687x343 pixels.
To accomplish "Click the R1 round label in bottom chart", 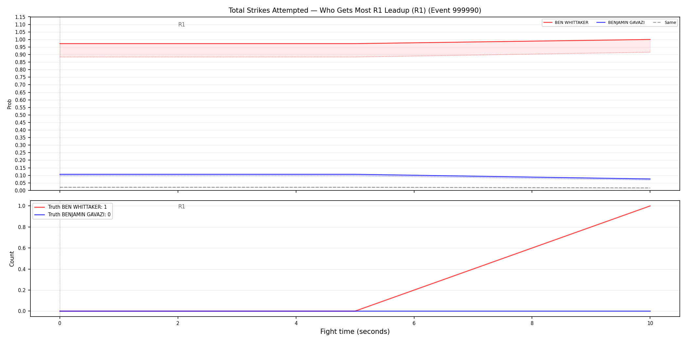I will tap(182, 206).
